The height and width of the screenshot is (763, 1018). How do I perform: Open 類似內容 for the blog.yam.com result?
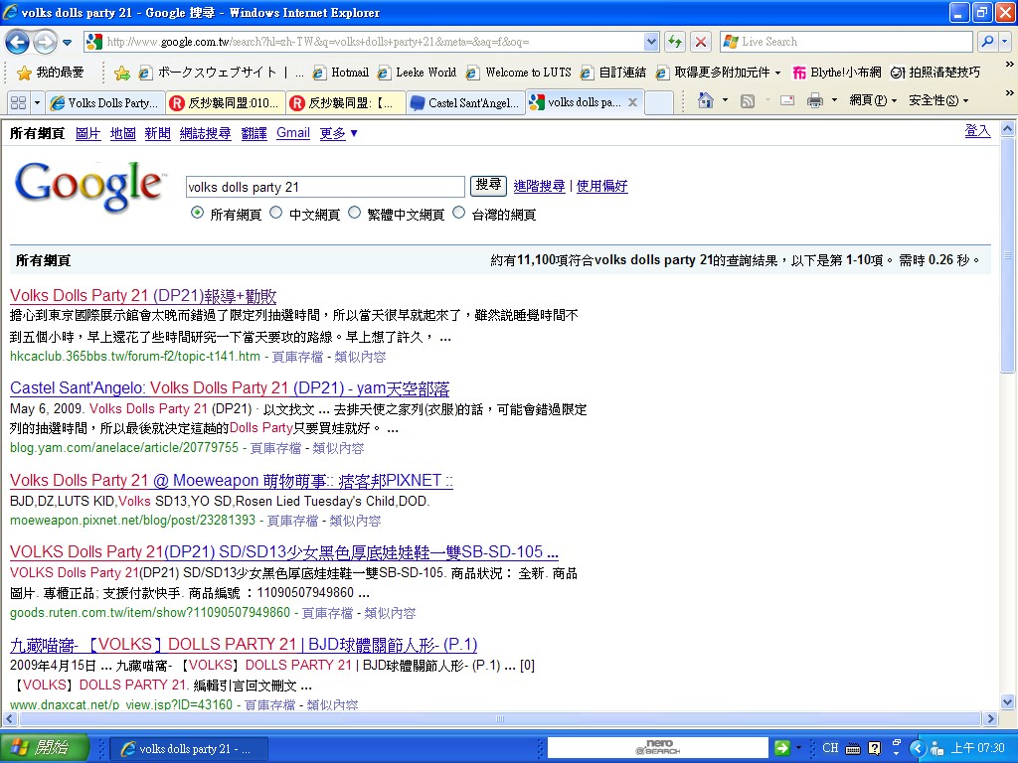338,448
